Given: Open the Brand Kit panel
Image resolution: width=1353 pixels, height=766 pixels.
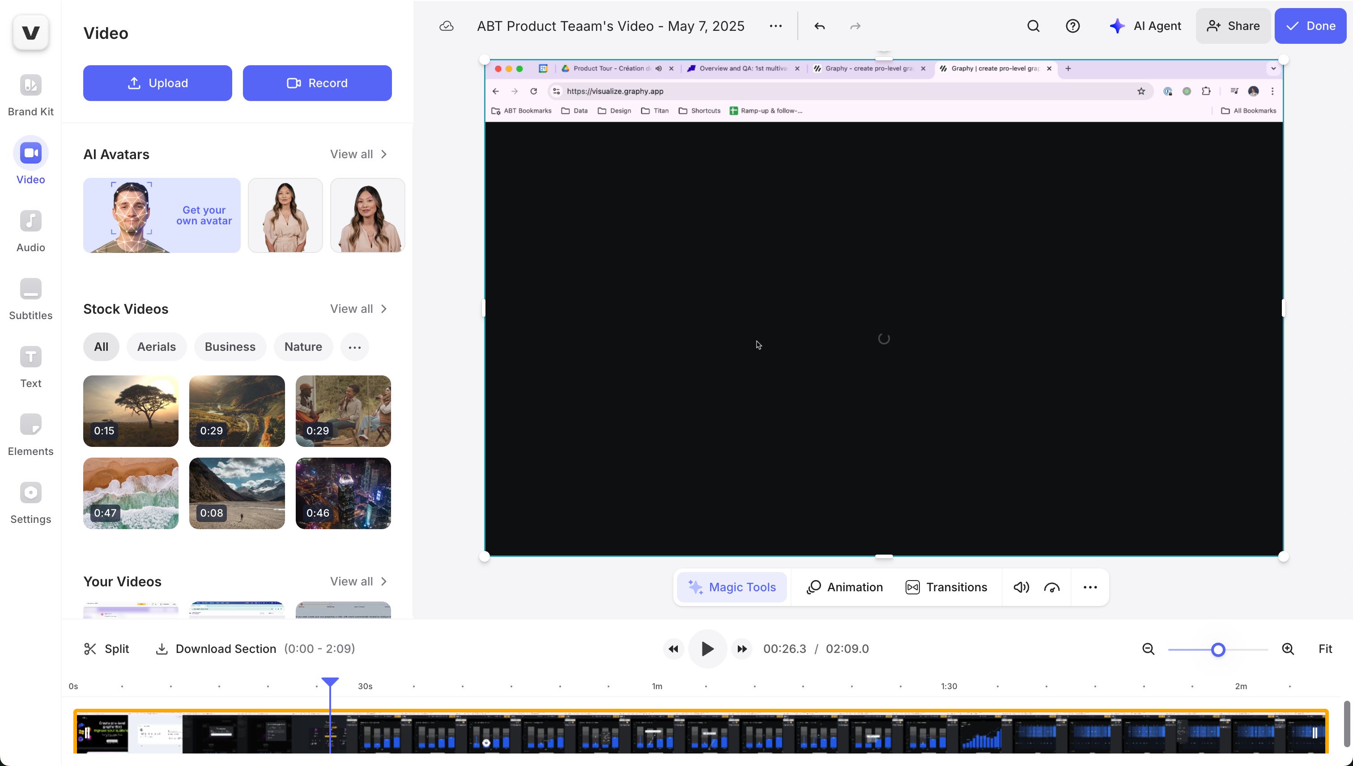Looking at the screenshot, I should coord(30,96).
